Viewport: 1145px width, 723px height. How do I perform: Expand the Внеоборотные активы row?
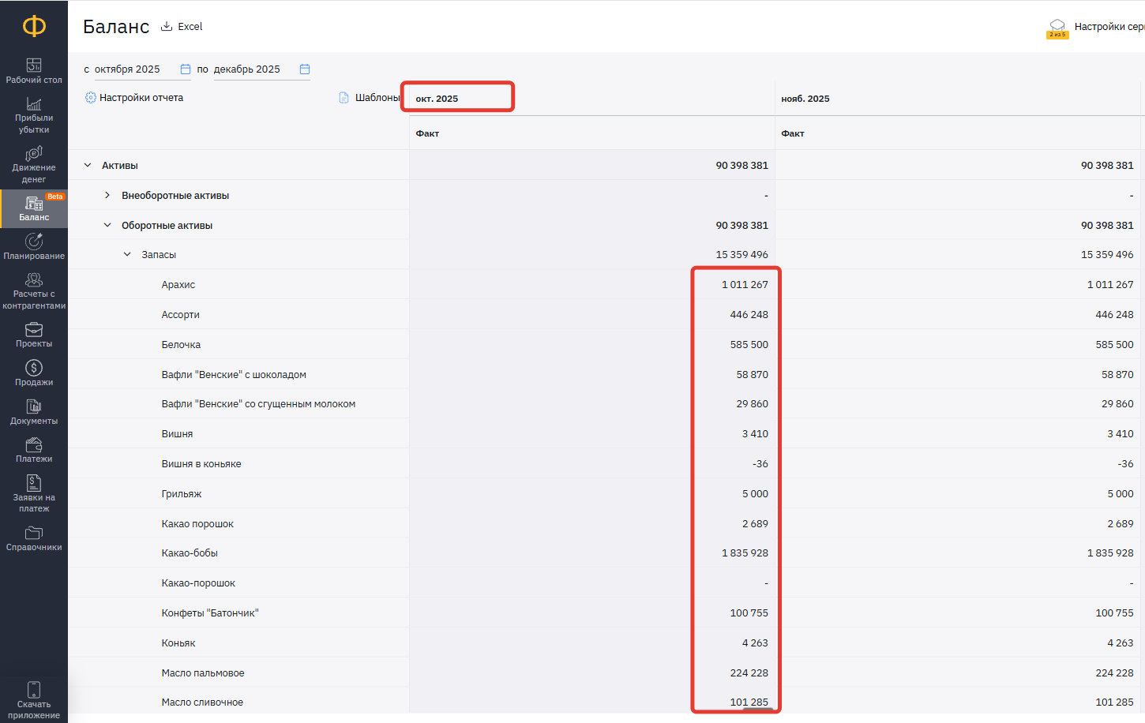[x=107, y=196]
